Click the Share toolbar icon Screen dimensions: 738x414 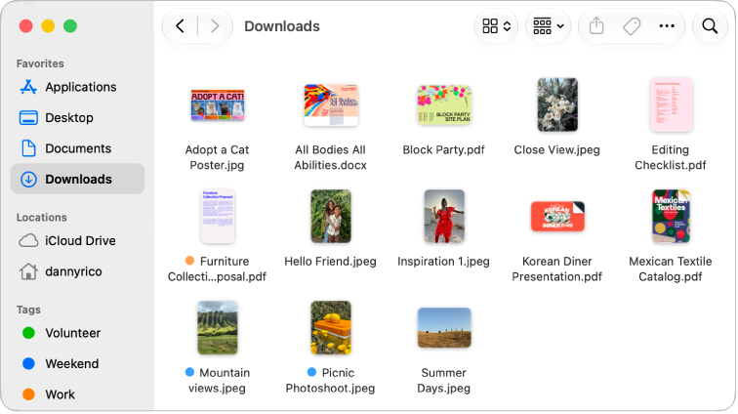(x=596, y=26)
